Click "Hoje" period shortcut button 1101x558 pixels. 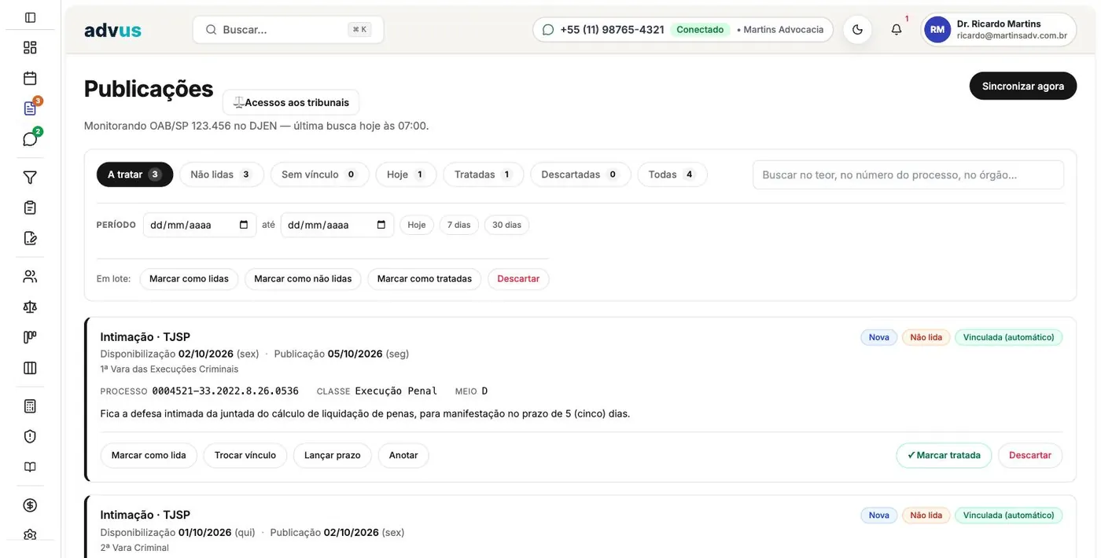pos(417,225)
